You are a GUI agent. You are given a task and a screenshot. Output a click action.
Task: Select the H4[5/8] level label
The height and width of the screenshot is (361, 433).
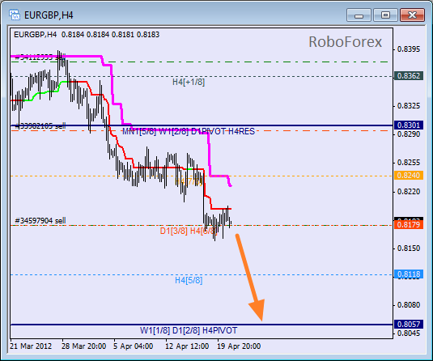click(189, 280)
